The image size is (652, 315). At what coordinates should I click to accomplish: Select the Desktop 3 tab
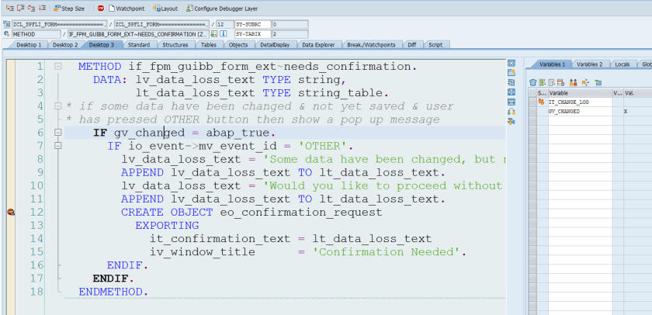click(x=102, y=45)
